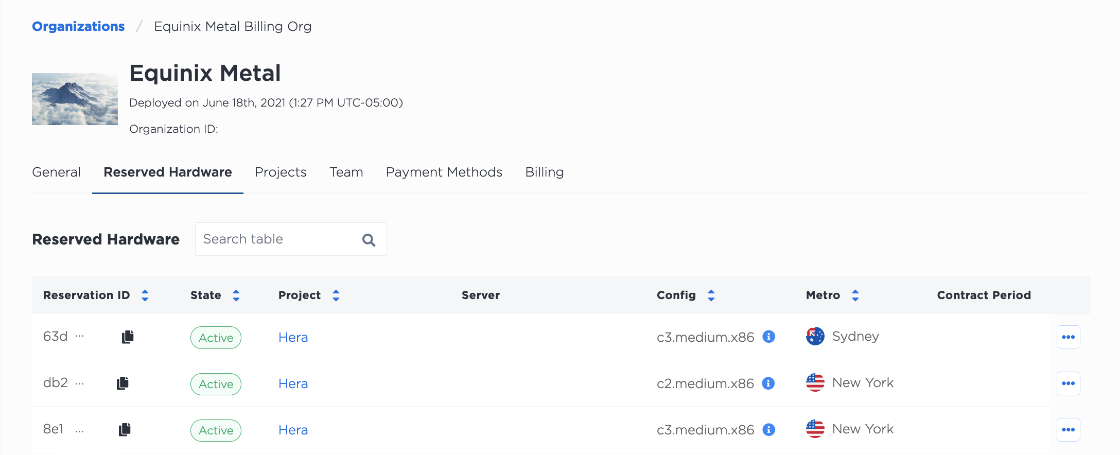Click the Organization ID label

(x=173, y=129)
